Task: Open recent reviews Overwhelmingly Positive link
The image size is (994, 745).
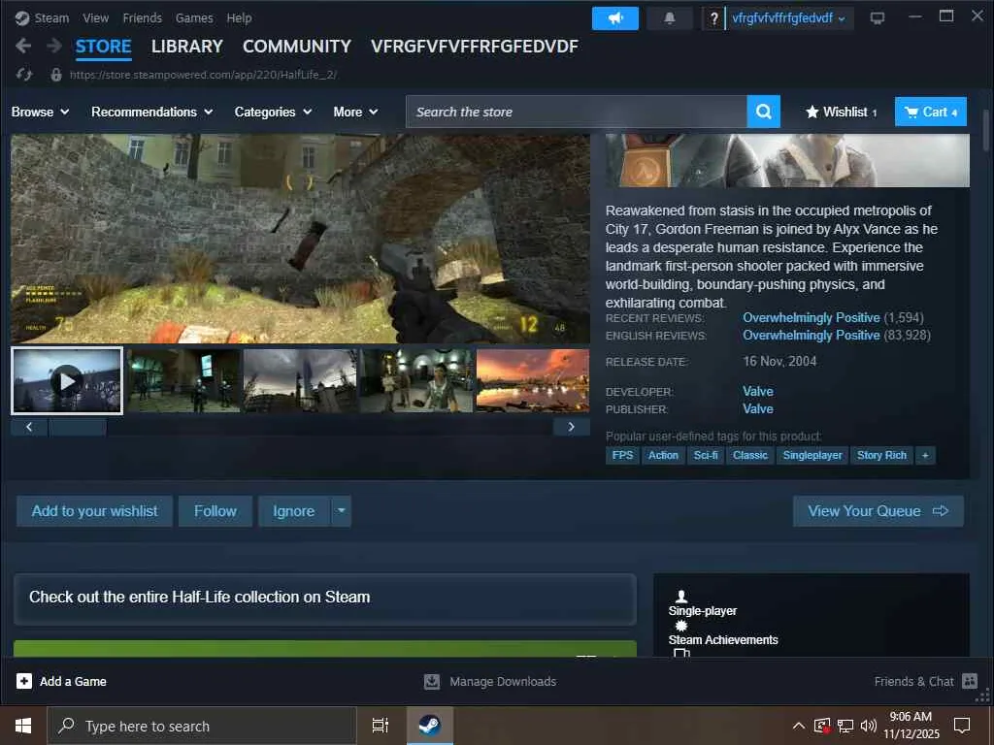Action: pyautogui.click(x=811, y=317)
